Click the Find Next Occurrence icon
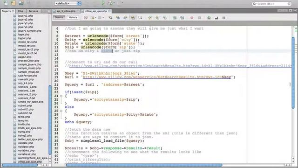The width and height of the screenshot is (298, 168). pos(125,18)
